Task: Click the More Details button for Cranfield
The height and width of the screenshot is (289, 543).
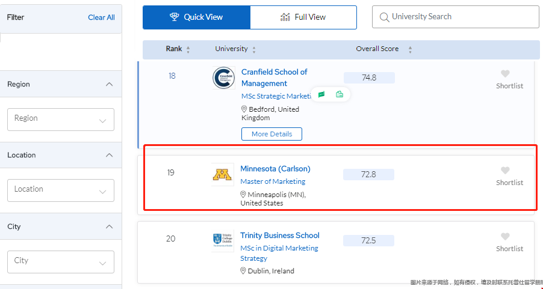Action: pyautogui.click(x=272, y=134)
